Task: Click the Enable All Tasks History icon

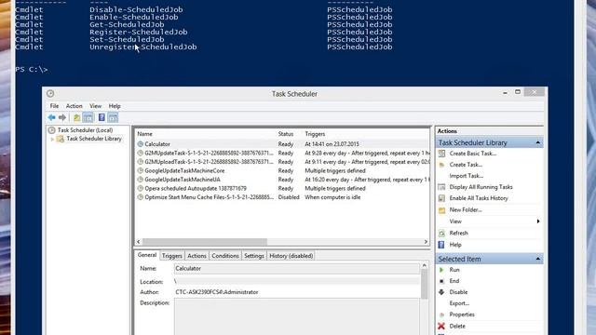Action: [x=441, y=198]
